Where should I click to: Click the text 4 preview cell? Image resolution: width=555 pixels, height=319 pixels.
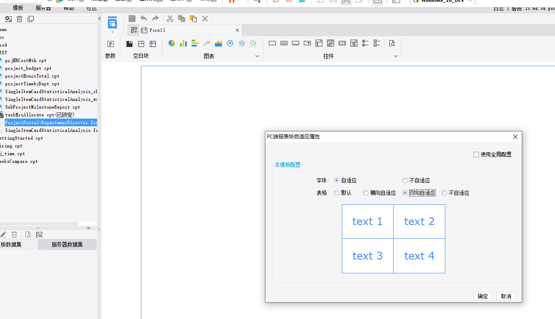[x=419, y=256]
